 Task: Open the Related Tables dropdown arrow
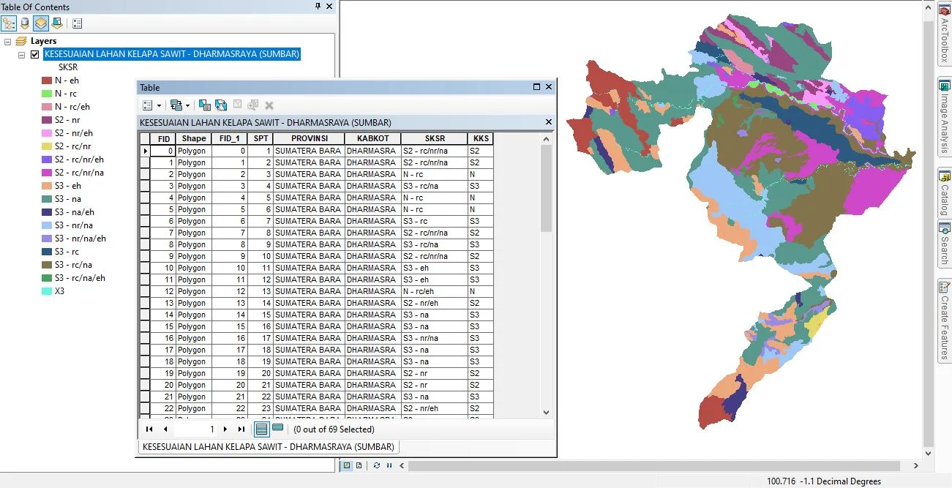(x=186, y=105)
